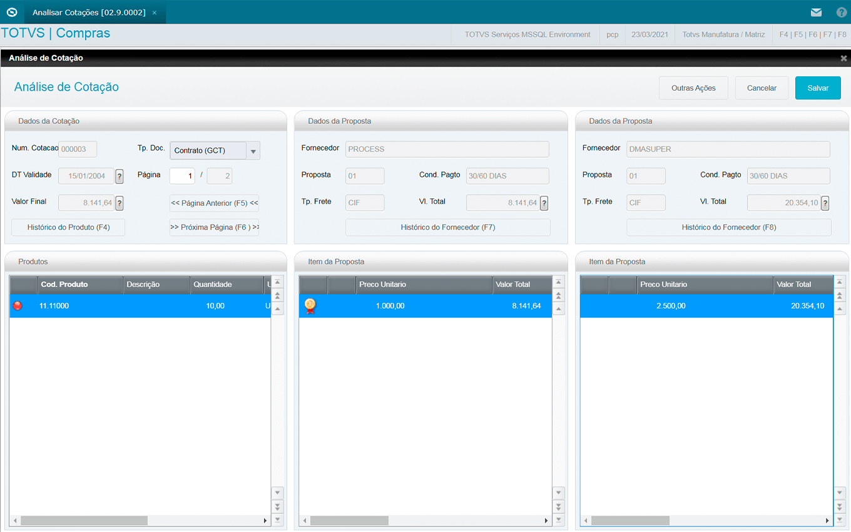Click help icon beside DT Validade

[120, 176]
